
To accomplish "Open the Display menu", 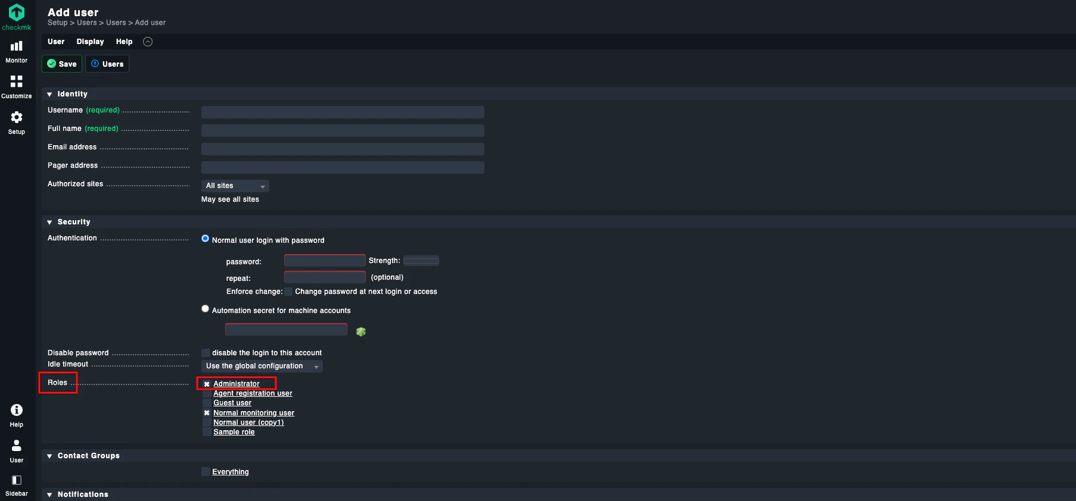I will point(90,42).
